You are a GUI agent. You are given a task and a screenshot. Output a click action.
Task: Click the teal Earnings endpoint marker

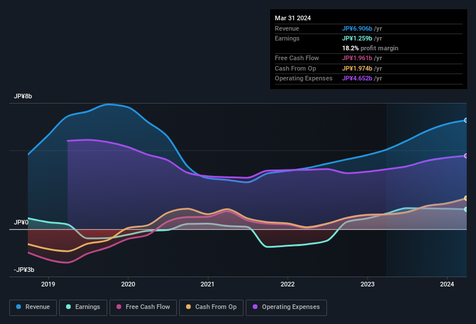(466, 209)
